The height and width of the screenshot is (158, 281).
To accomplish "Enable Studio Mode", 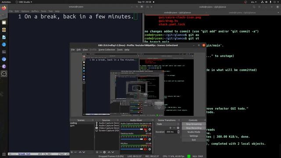I will point(194,132).
